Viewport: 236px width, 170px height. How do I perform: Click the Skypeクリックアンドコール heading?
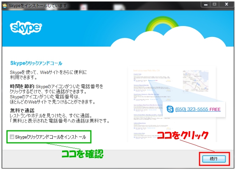36,63
